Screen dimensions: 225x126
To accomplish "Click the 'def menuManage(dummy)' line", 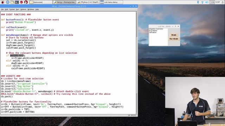I will [37, 35].
